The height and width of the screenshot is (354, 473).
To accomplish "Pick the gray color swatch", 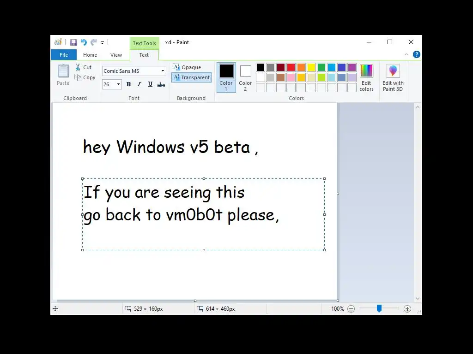I will (271, 67).
